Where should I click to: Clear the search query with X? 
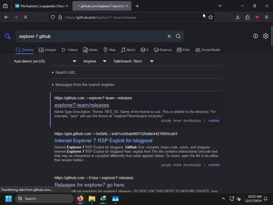coord(169,36)
